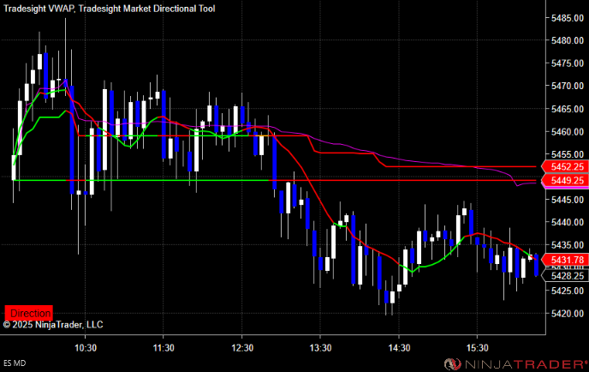
Task: Click the 5420.00 price axis label
Action: coord(568,314)
